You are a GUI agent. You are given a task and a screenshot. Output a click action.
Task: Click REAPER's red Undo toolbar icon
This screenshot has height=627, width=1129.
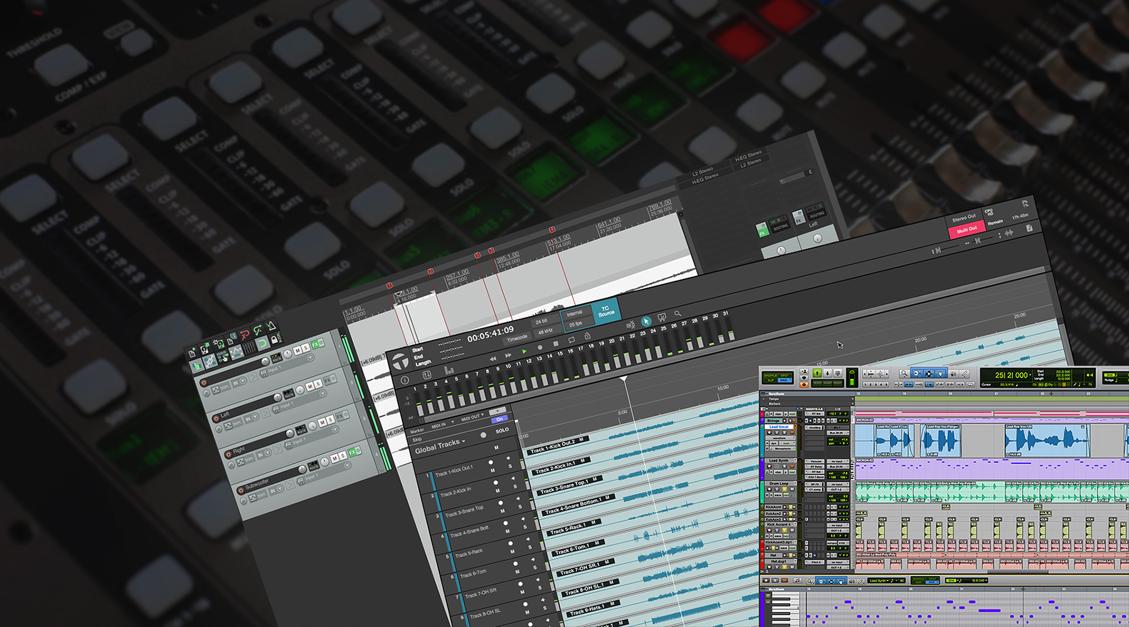245,335
